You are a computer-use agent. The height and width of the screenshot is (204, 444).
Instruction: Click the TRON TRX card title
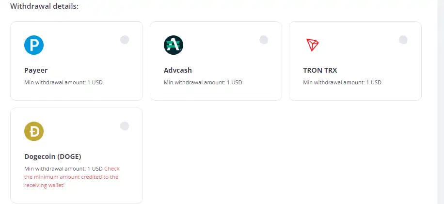point(320,70)
